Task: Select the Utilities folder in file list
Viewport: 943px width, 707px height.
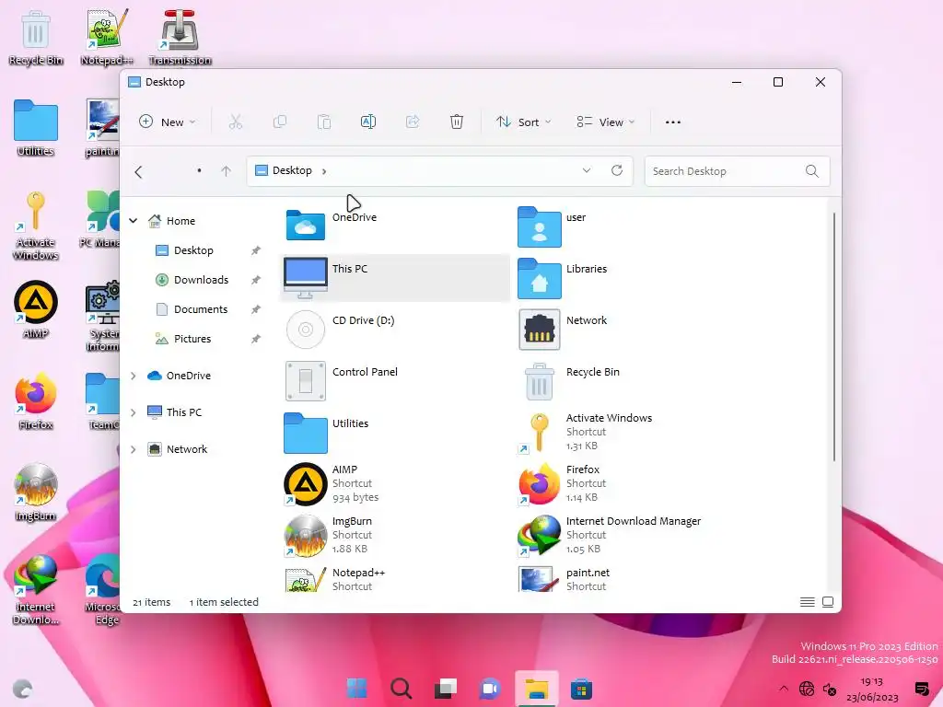Action: click(396, 432)
